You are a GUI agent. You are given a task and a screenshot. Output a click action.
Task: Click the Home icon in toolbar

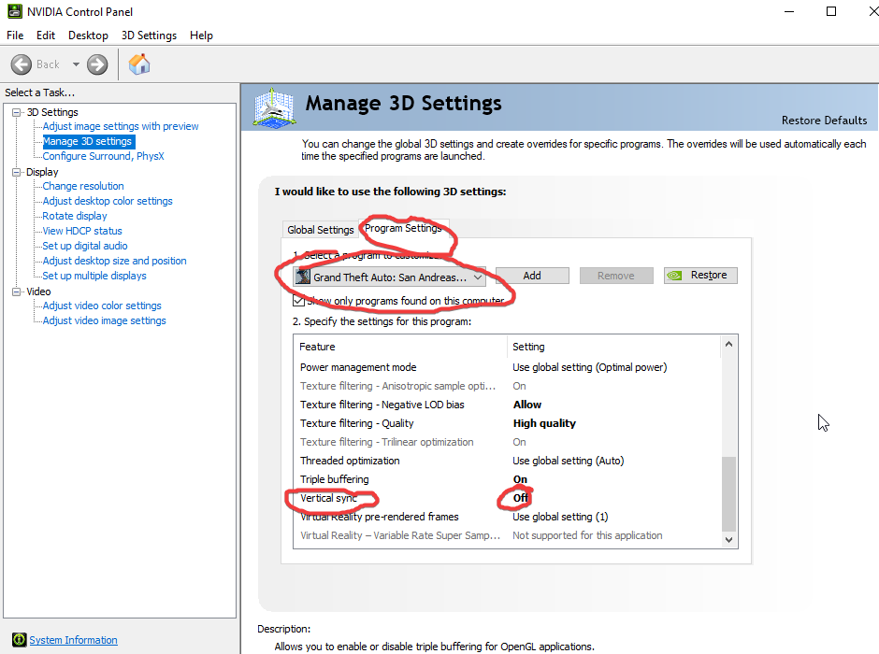pos(139,64)
